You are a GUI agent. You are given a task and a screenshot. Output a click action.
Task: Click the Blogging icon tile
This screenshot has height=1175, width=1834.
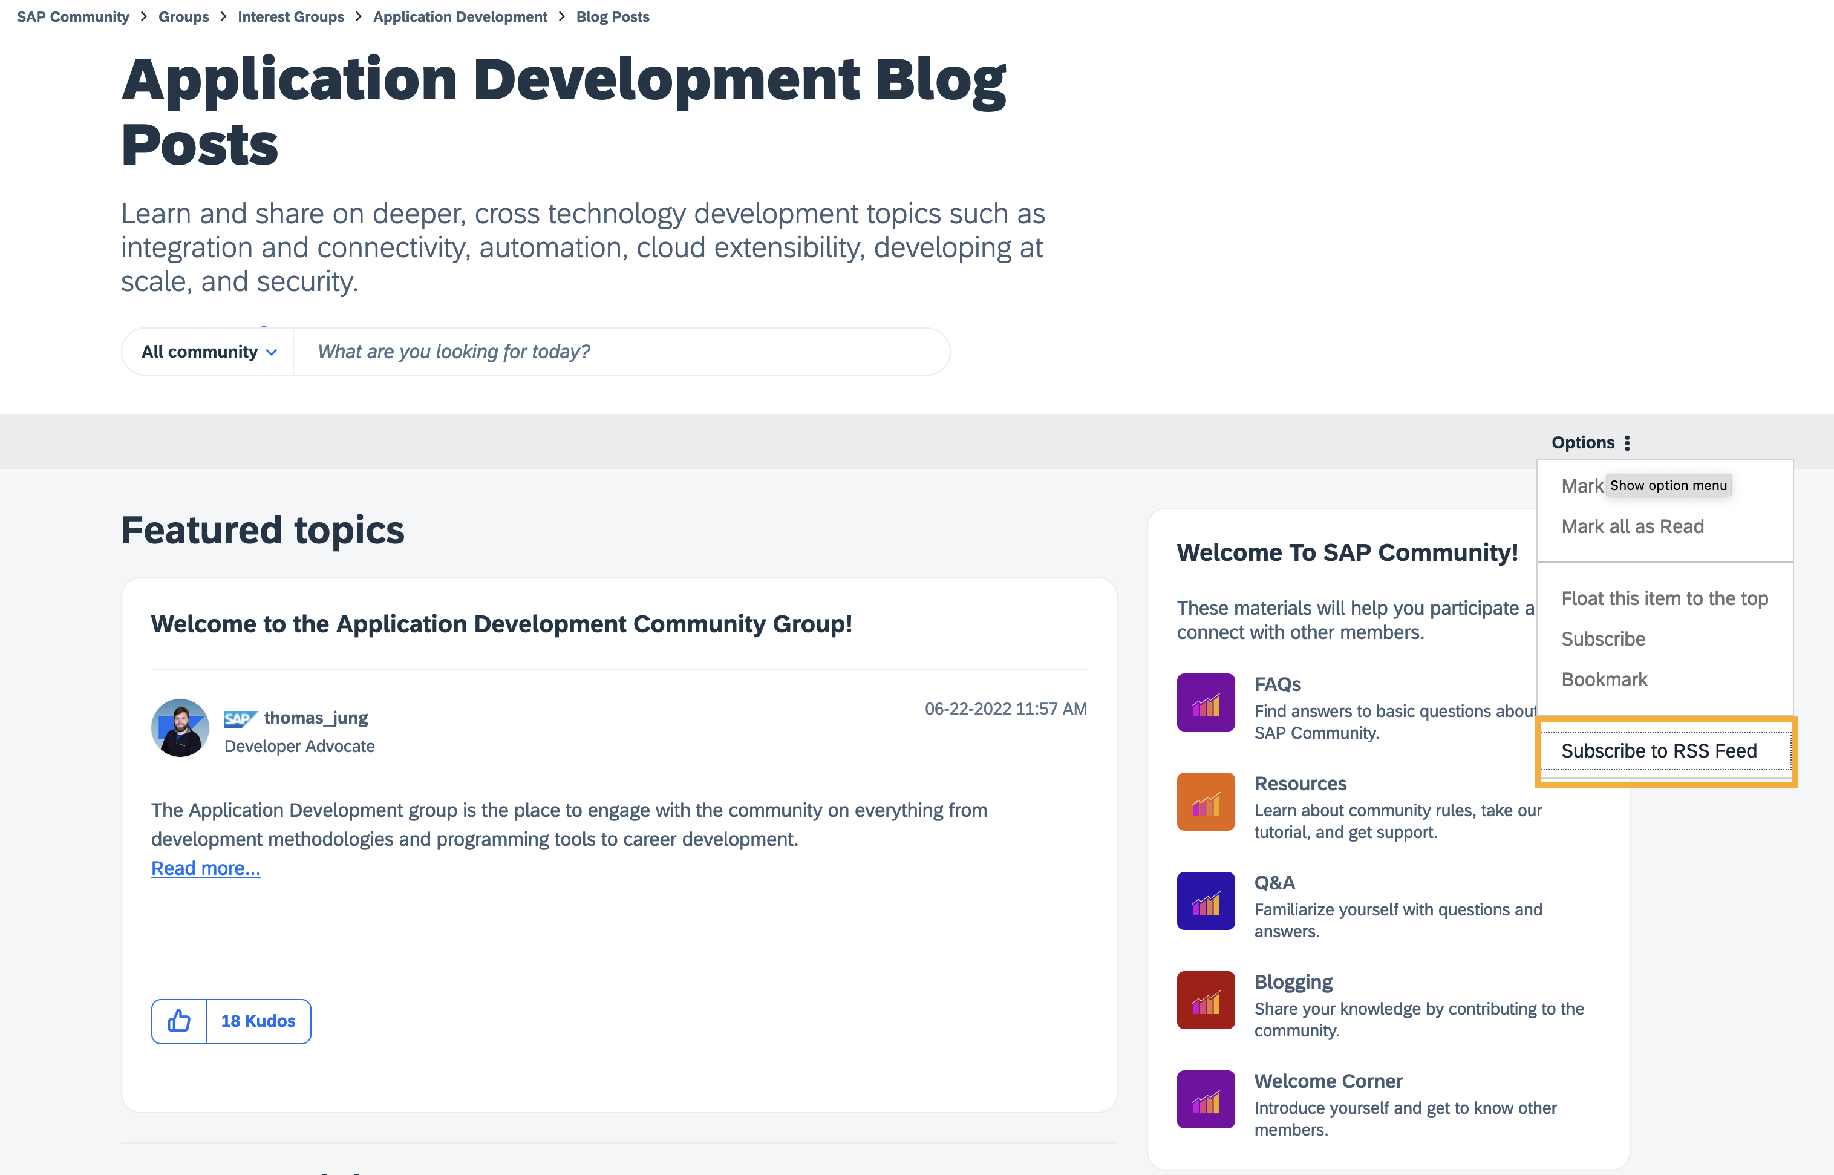tap(1205, 1000)
